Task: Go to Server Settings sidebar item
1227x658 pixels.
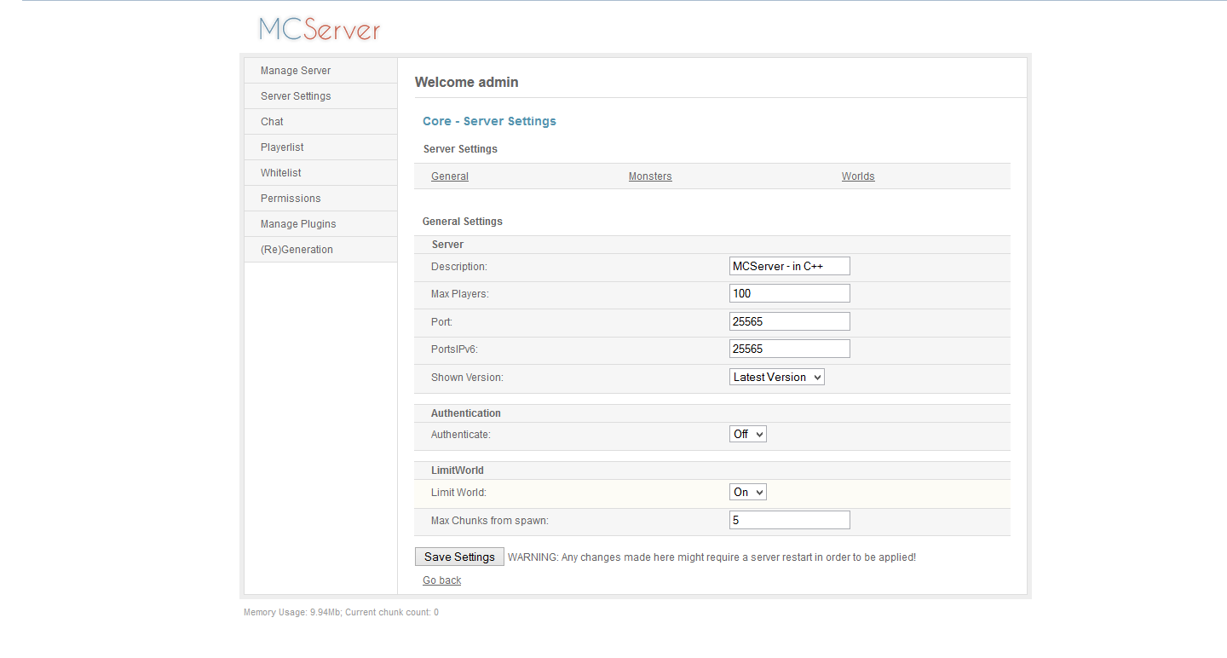Action: coord(296,96)
